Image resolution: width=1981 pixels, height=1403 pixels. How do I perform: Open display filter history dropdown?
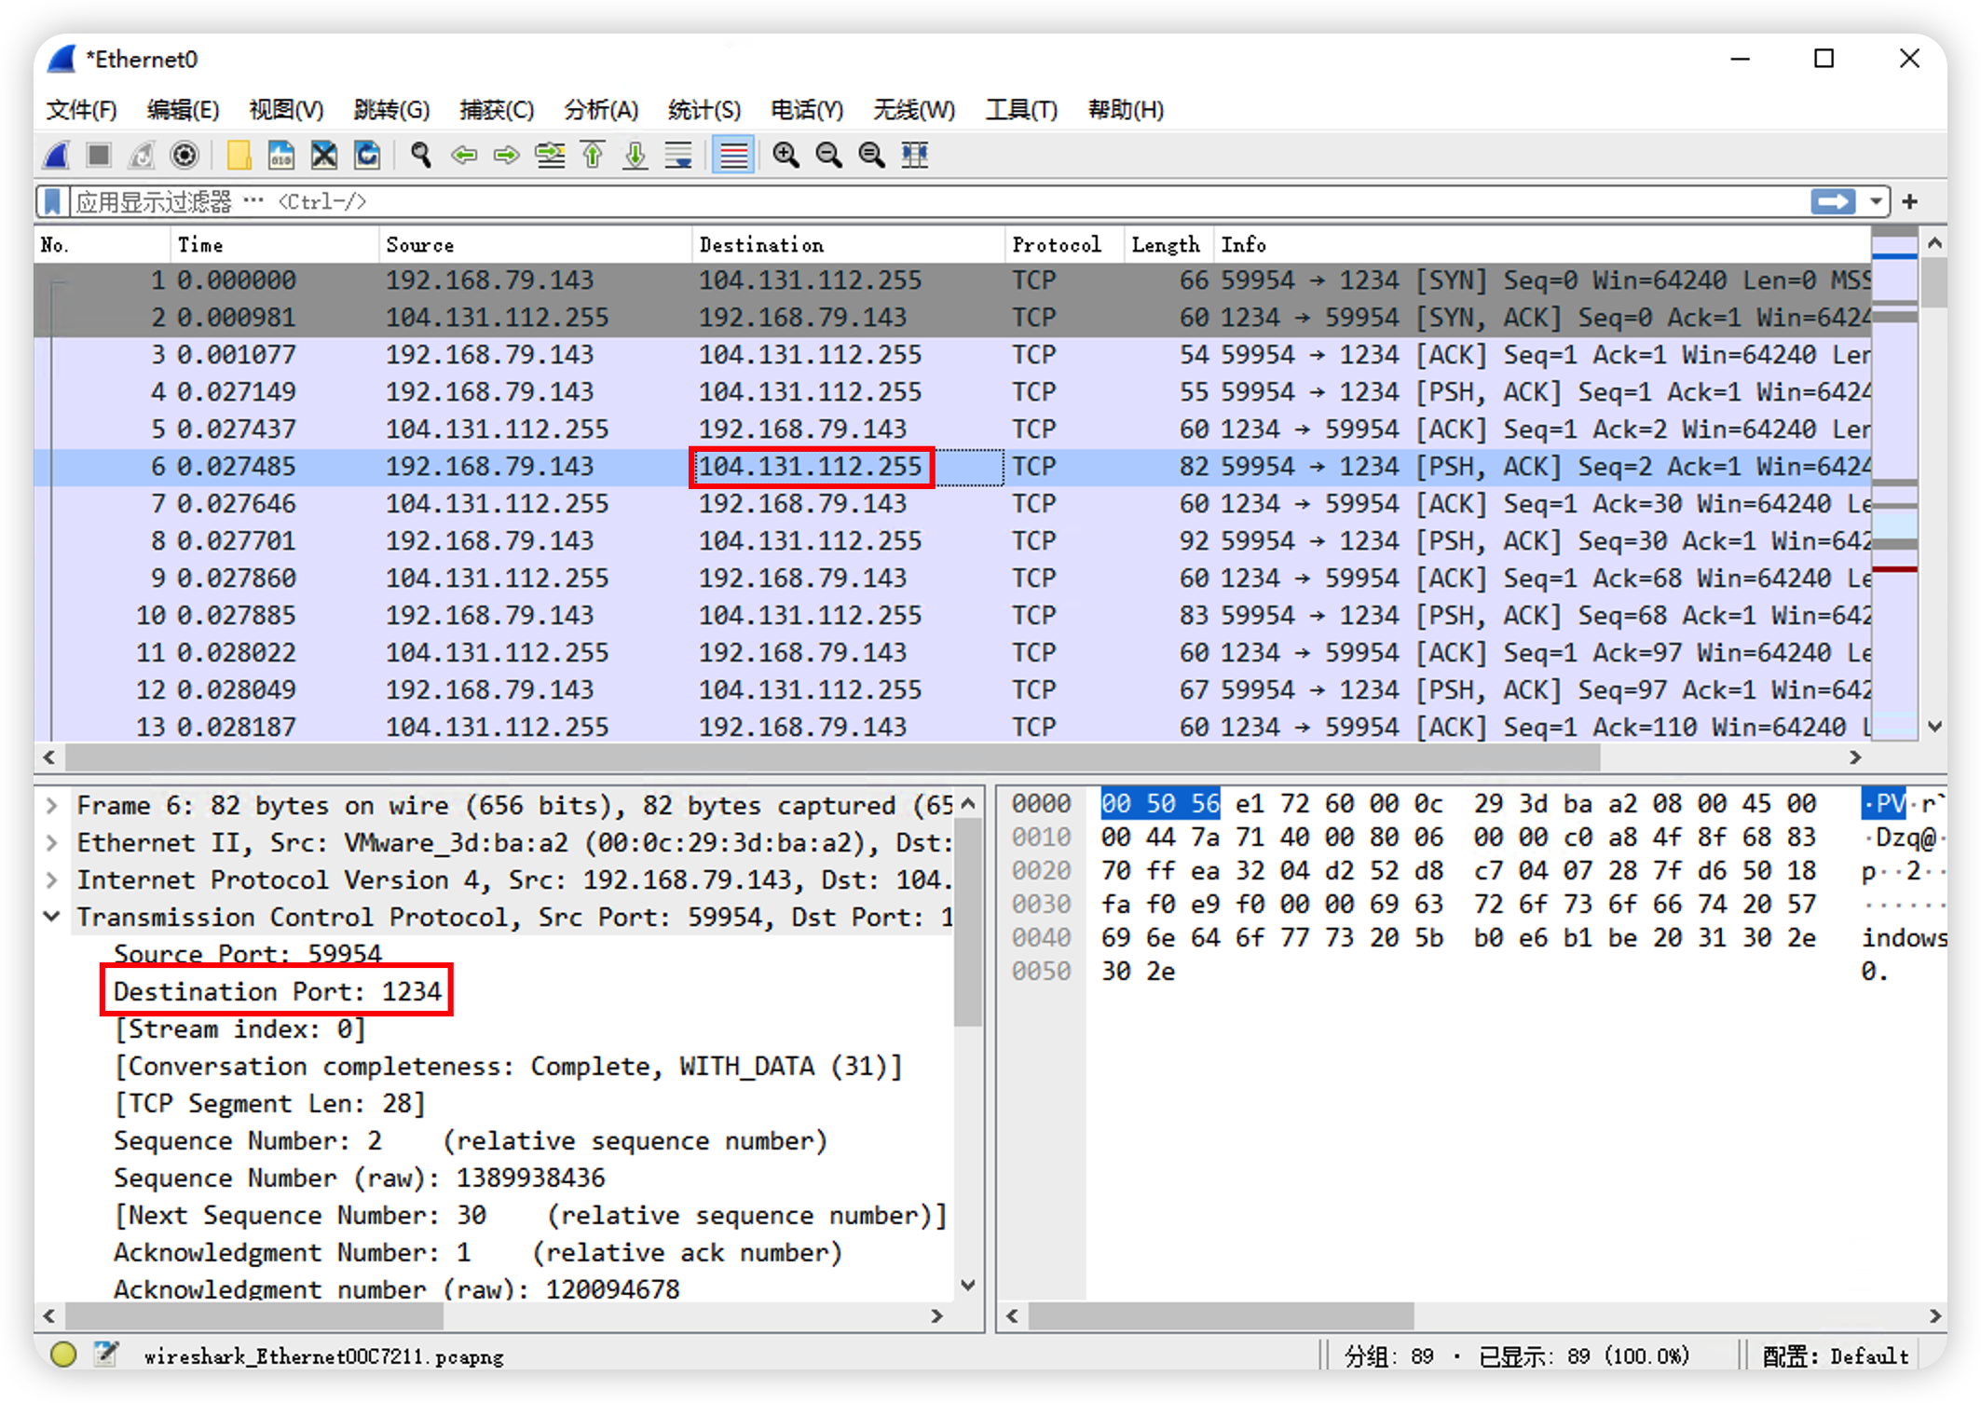(x=1875, y=201)
